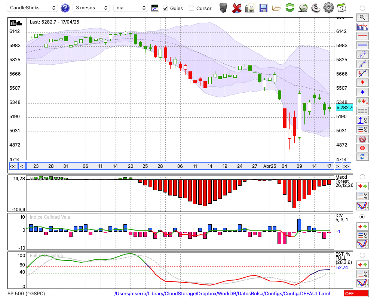Image resolution: width=374 pixels, height=299 pixels.
Task: Click the bar chart icon in chart corner
Action: (x=16, y=23)
